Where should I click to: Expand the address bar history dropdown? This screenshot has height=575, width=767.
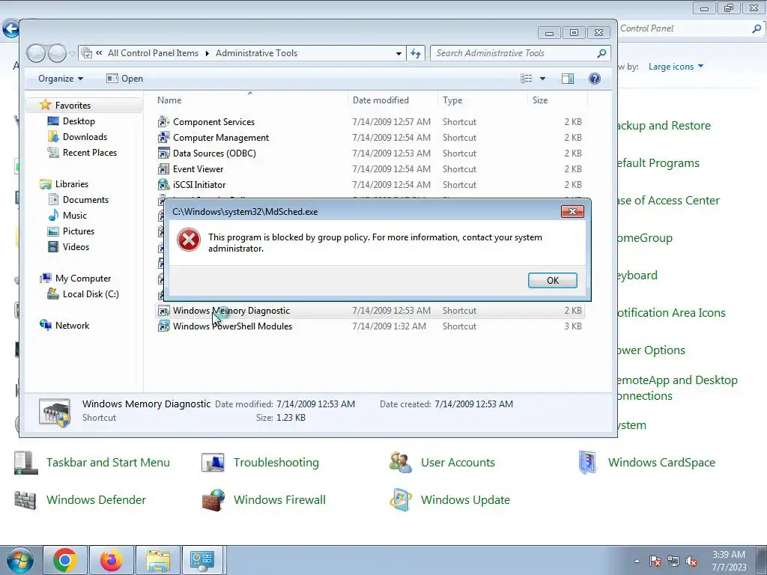(x=398, y=53)
